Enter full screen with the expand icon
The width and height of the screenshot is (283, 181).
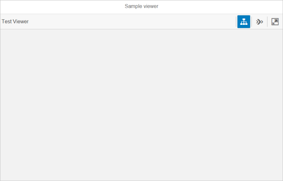[x=275, y=22]
